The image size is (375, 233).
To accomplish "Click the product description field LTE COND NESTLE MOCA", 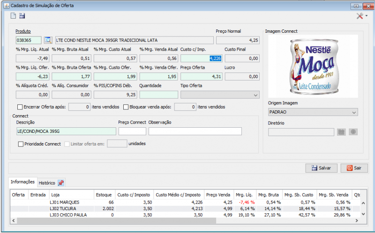I will (x=135, y=40).
